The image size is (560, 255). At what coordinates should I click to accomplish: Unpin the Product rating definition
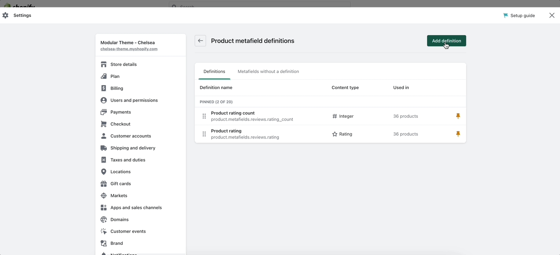(x=458, y=134)
